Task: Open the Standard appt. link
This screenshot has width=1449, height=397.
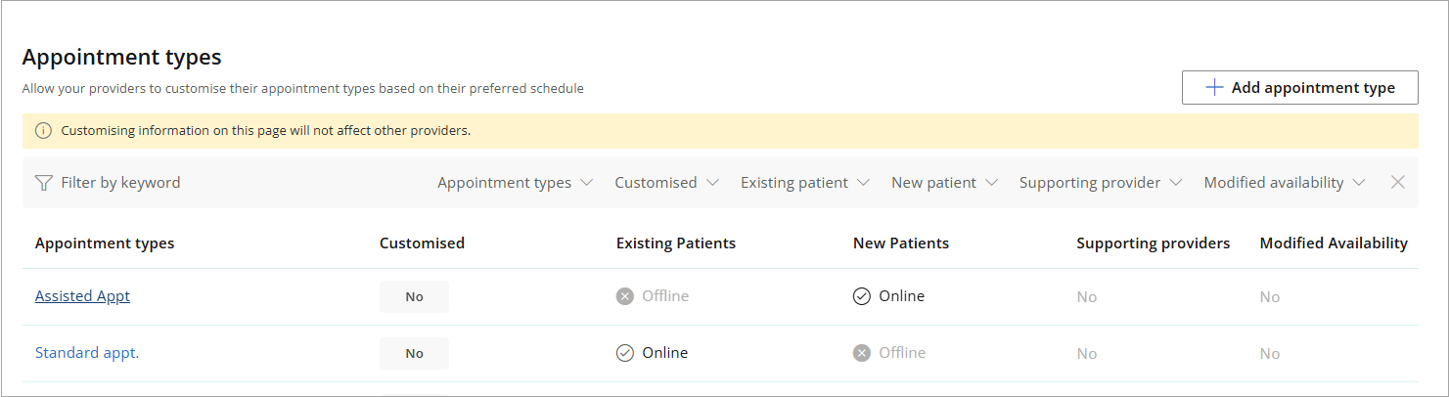Action: coord(87,353)
